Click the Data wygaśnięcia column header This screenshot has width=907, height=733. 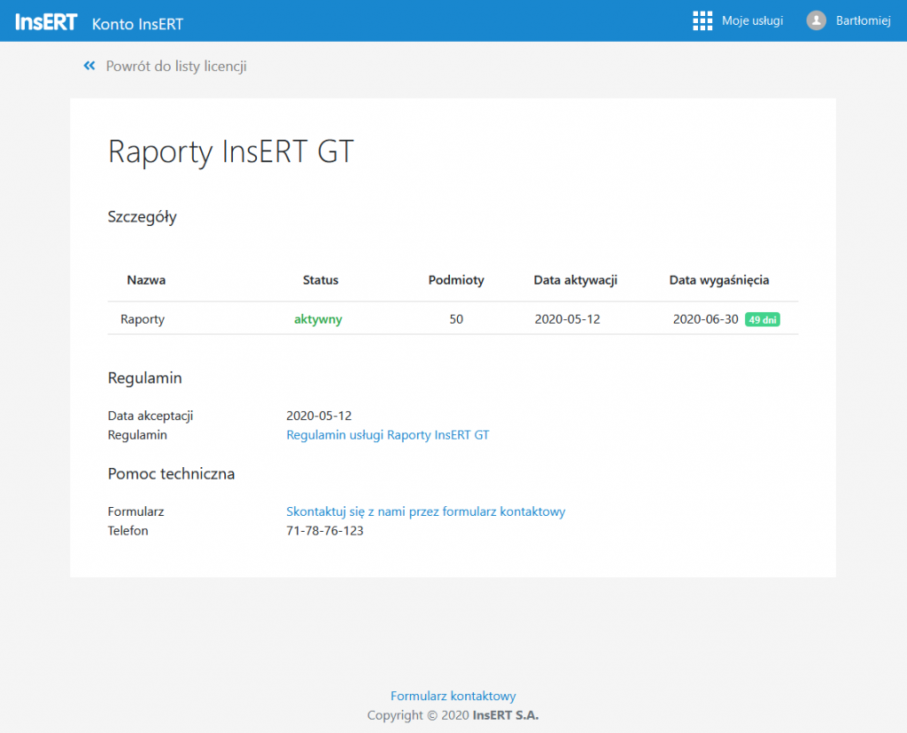coord(719,280)
